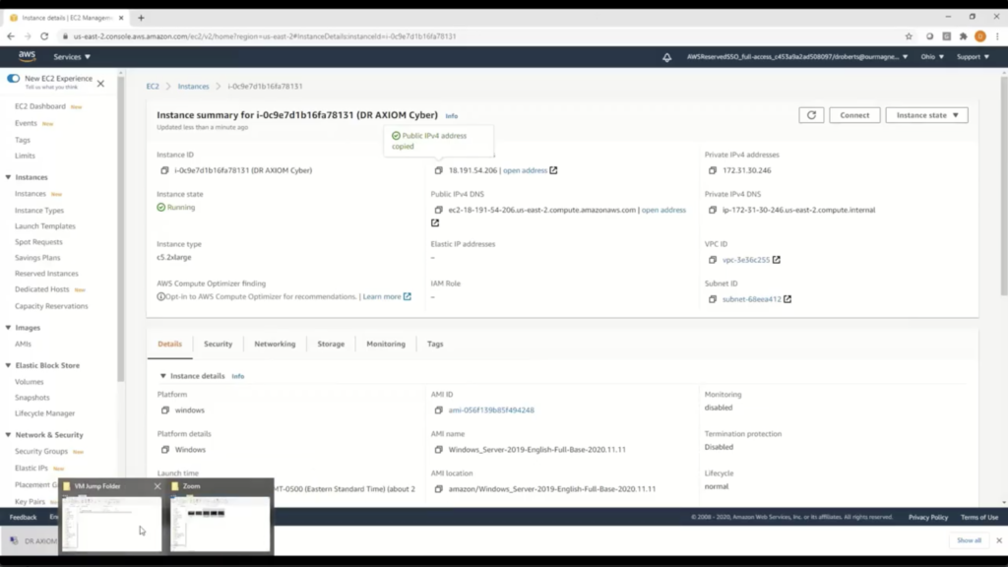Bookmark this page with the star icon
The width and height of the screenshot is (1008, 567).
point(909,36)
